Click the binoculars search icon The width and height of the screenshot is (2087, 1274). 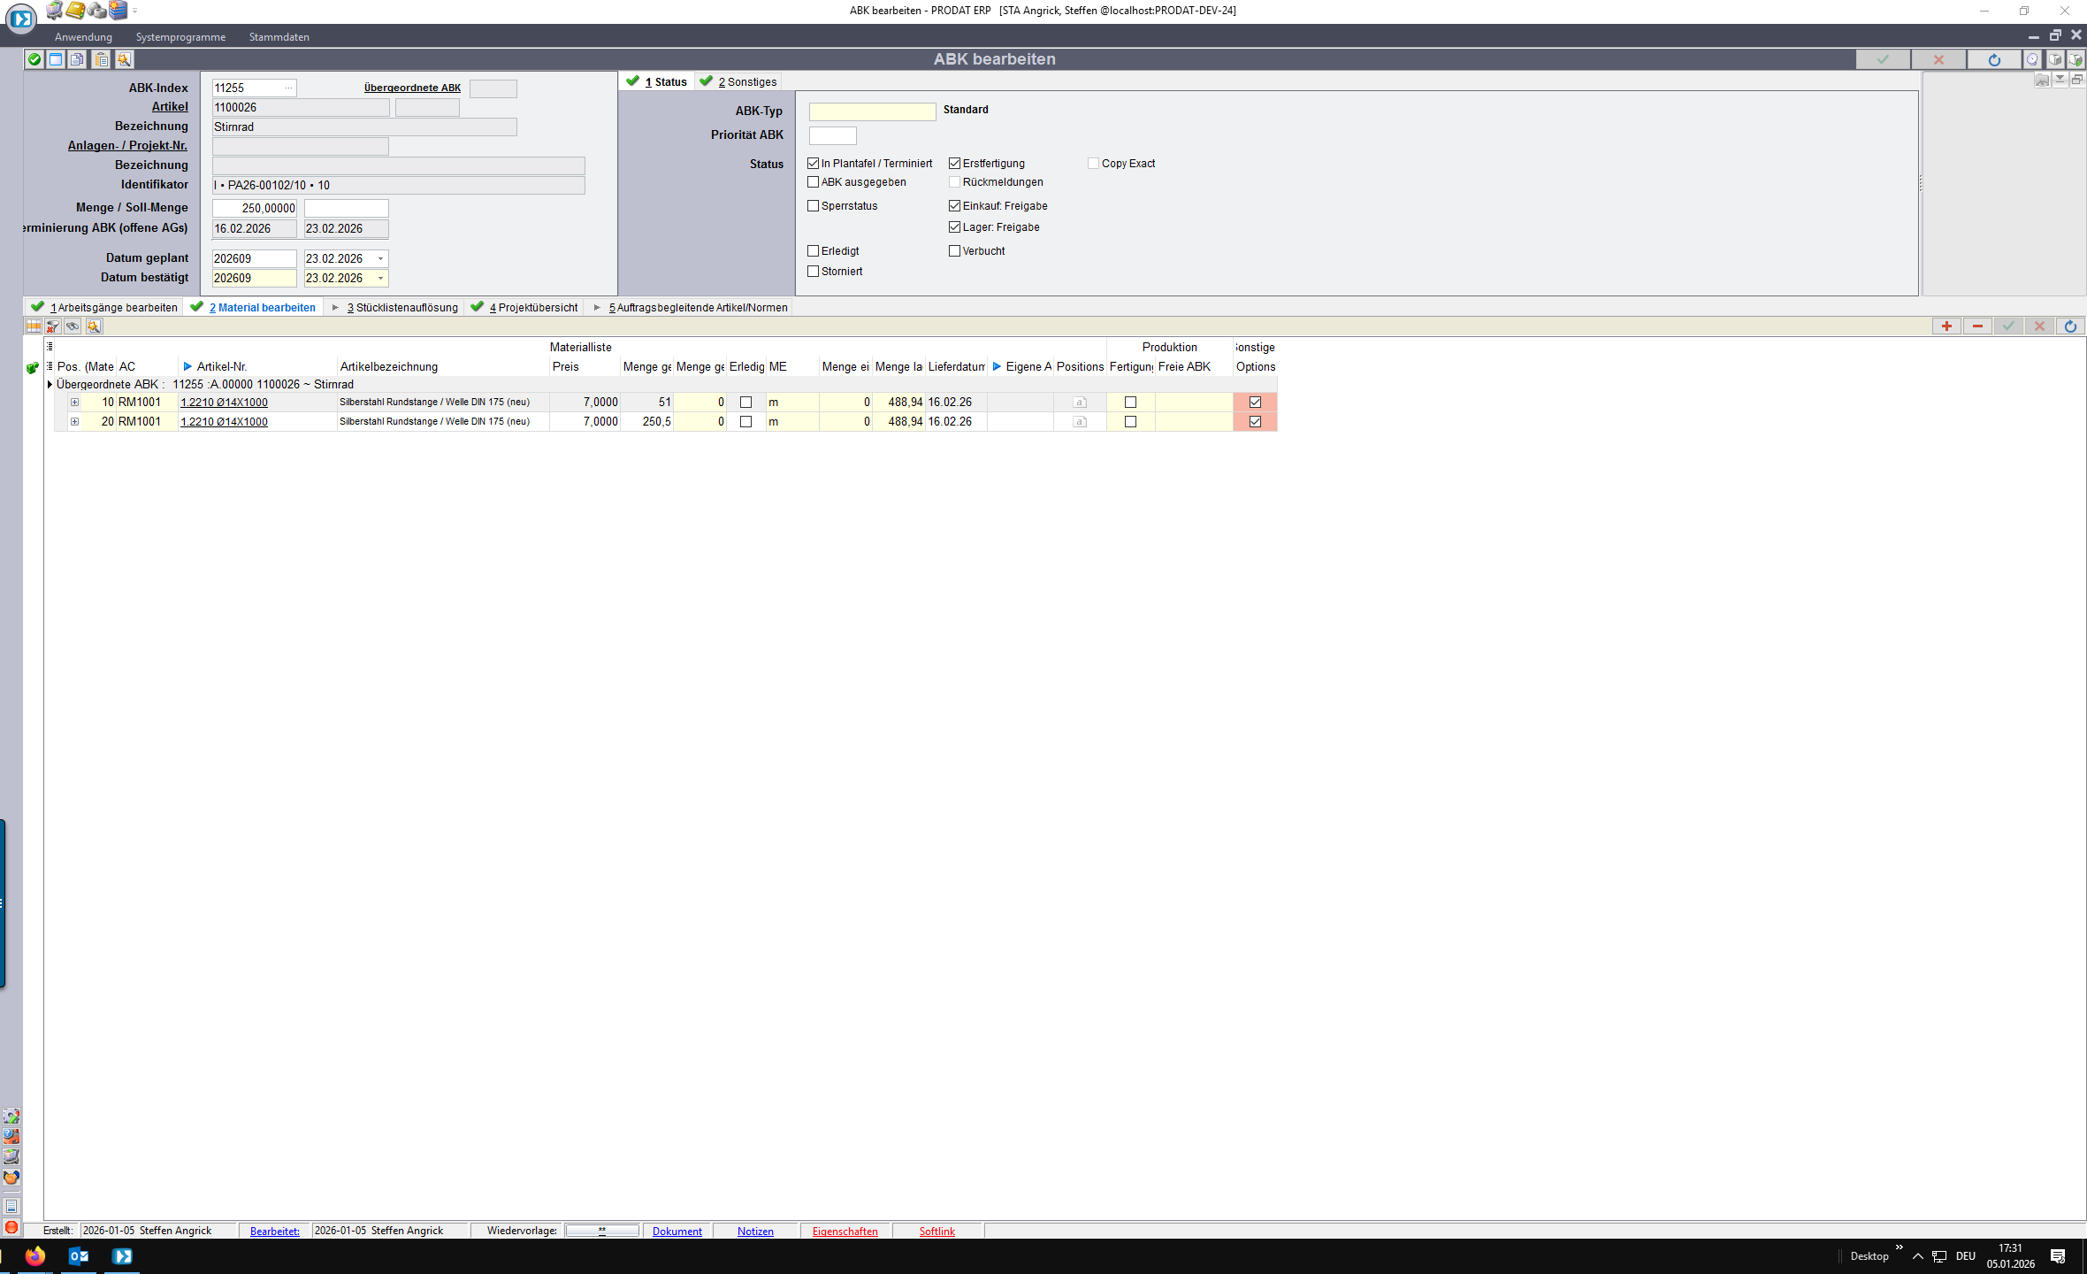tap(73, 326)
